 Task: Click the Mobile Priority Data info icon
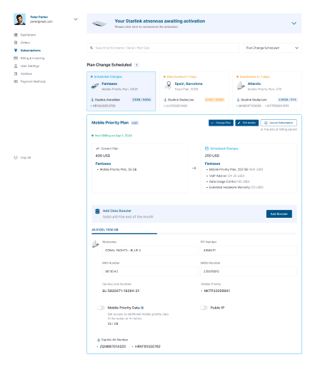pyautogui.click(x=142, y=308)
